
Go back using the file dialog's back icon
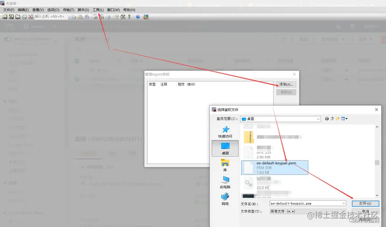tap(327, 119)
